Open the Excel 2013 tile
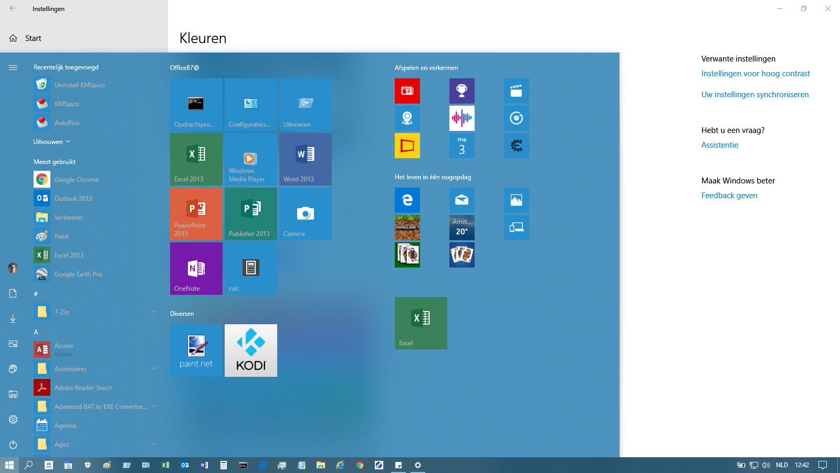 (x=196, y=159)
